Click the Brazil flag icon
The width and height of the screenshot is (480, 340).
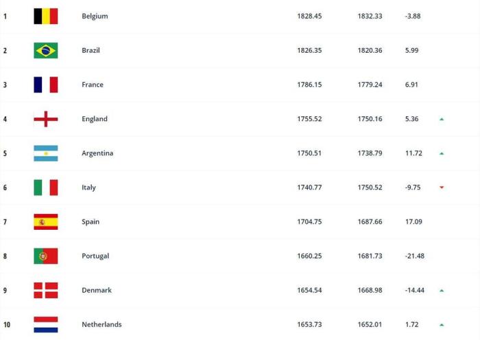point(46,51)
